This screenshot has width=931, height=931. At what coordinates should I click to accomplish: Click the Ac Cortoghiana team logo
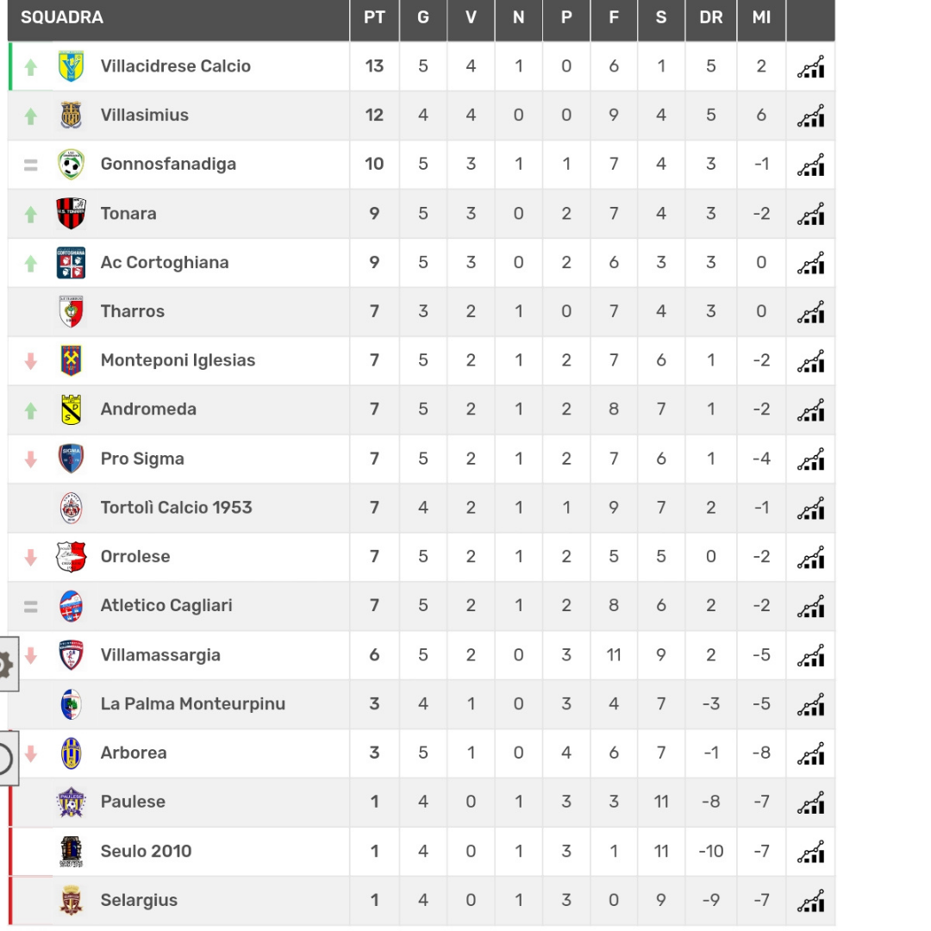coord(71,263)
